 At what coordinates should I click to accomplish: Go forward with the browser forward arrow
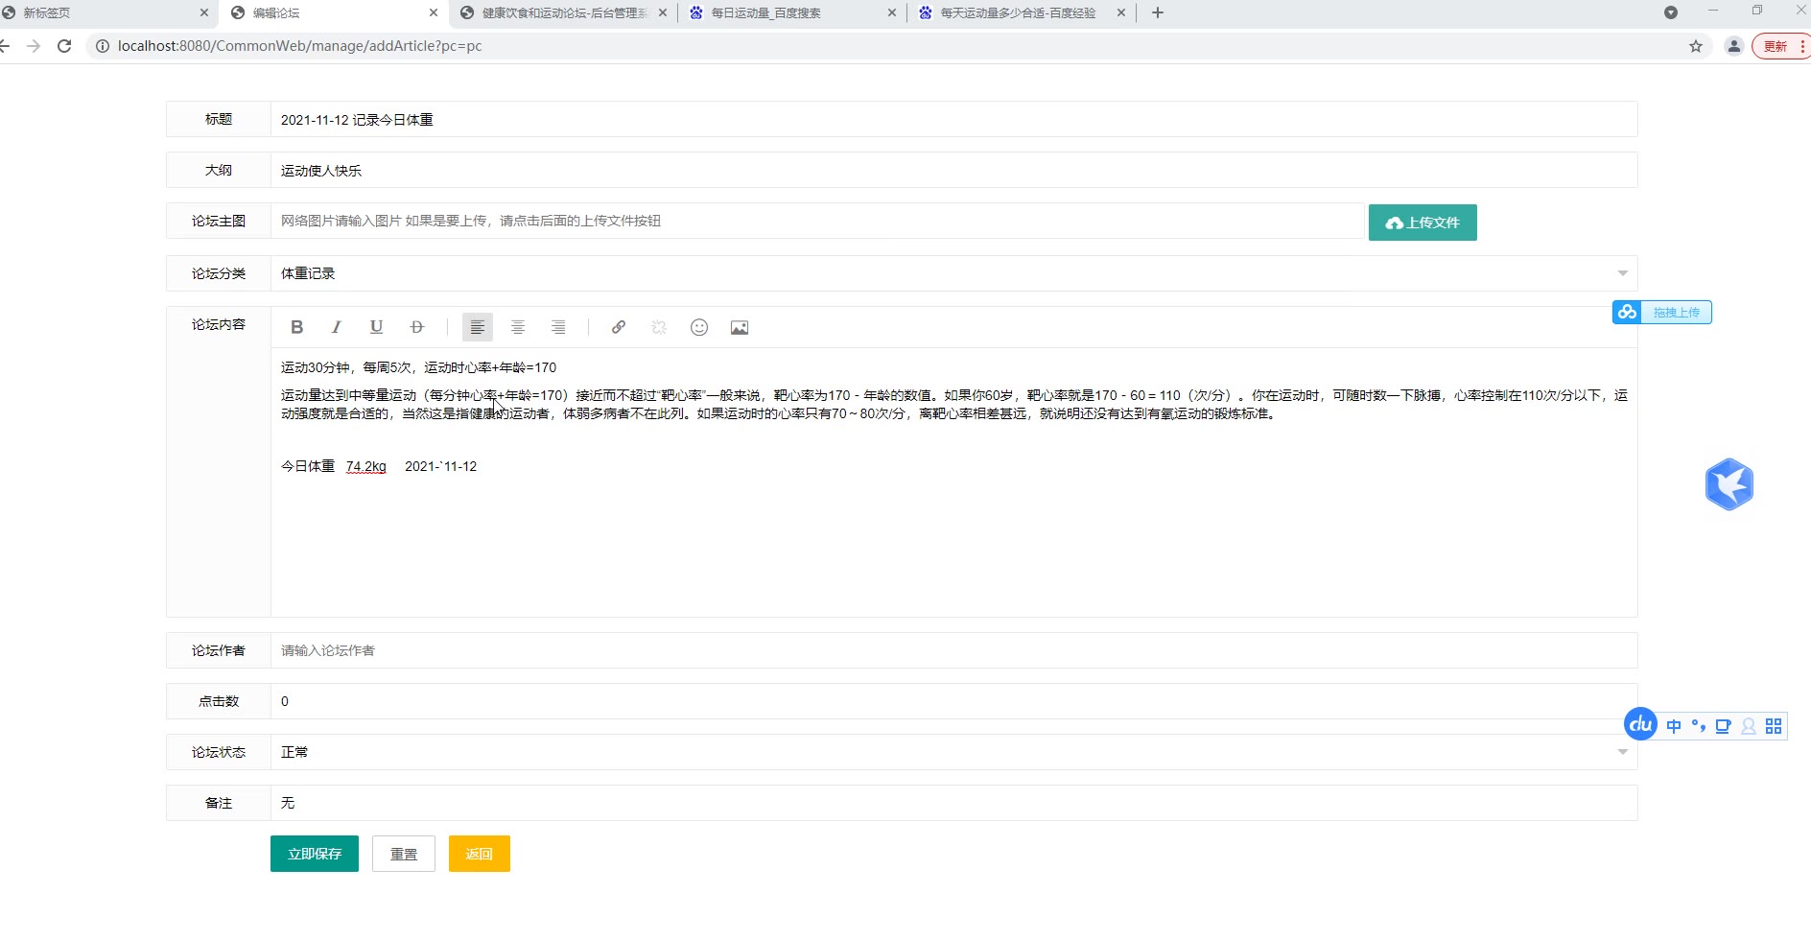coord(34,46)
